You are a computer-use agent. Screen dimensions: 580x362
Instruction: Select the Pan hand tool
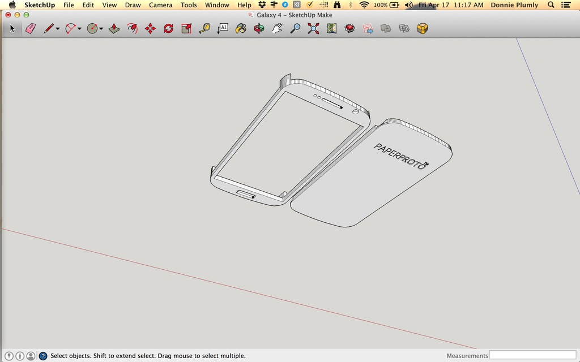[x=277, y=28]
